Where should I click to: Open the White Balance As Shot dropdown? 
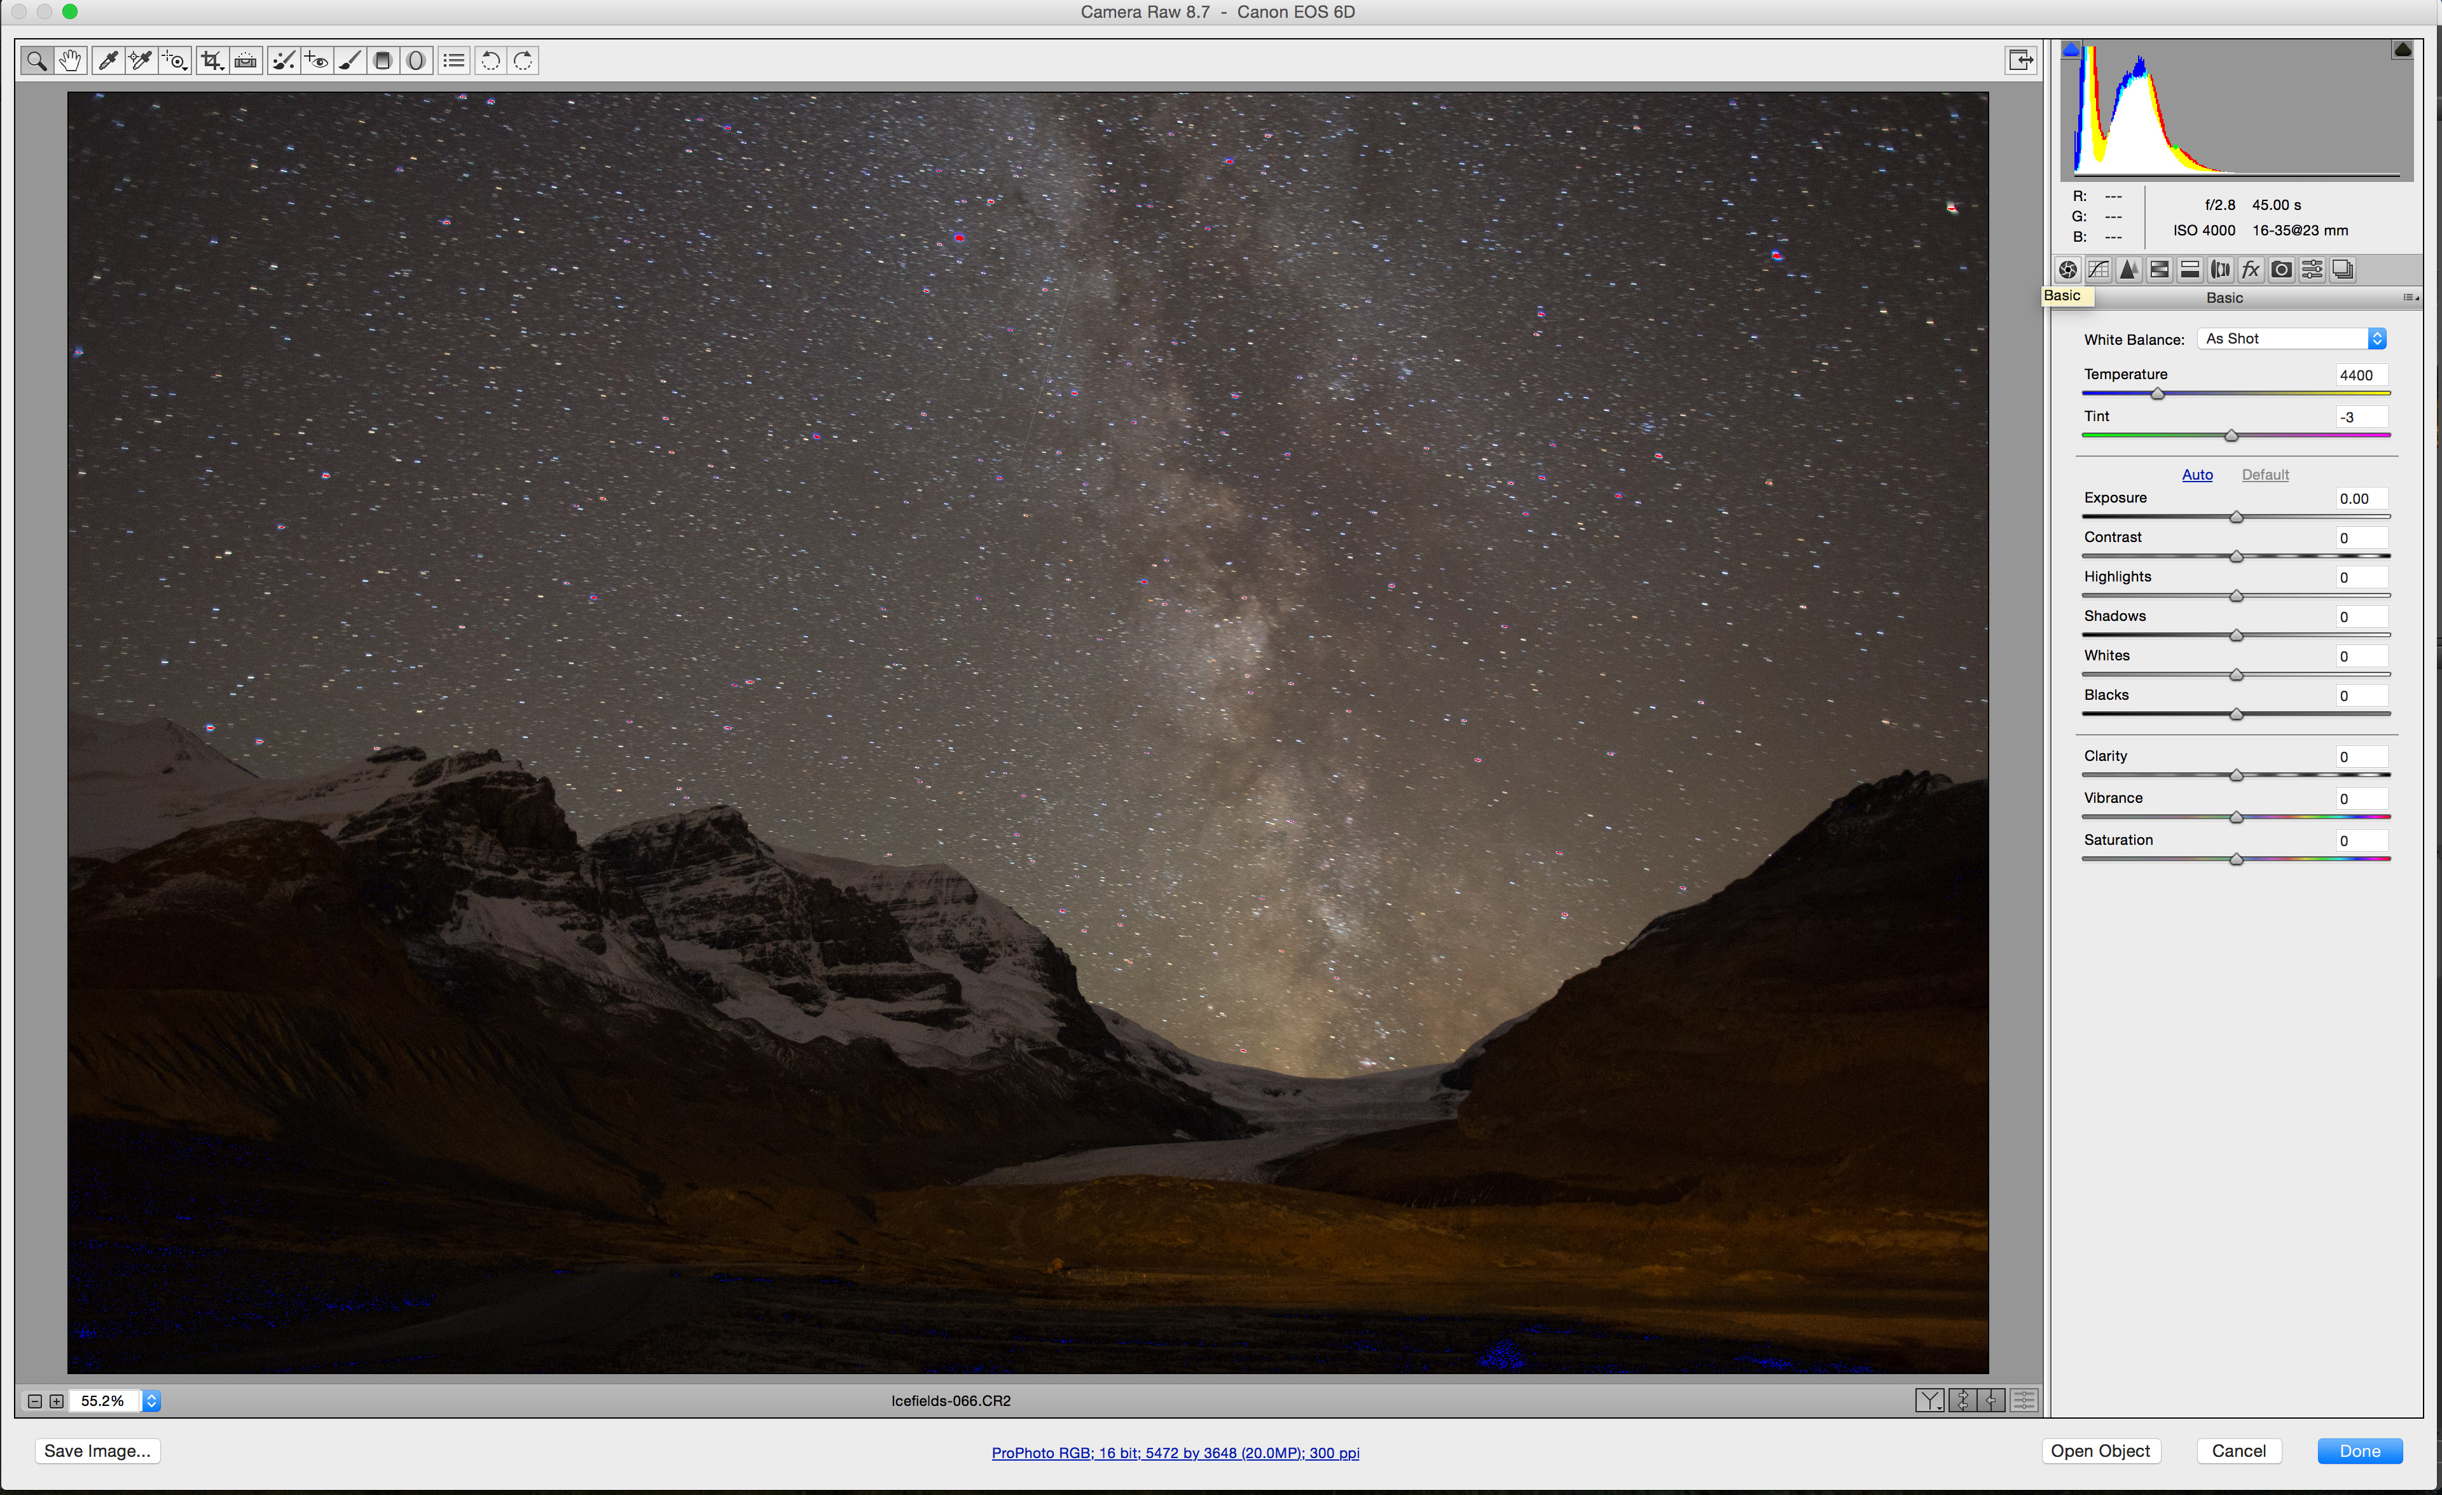(2291, 339)
